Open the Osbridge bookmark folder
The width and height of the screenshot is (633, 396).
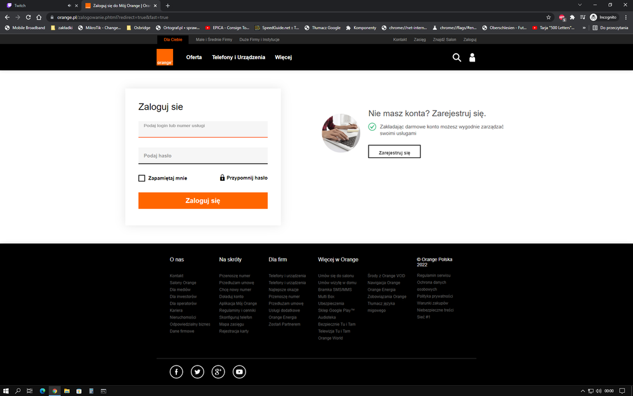(138, 28)
